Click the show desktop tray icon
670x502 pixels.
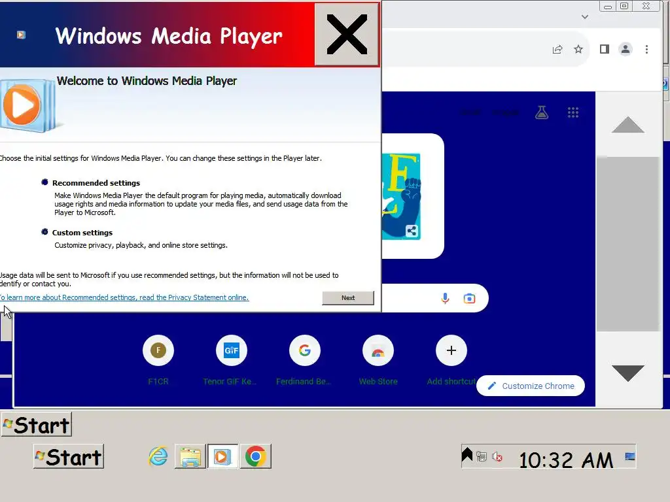(630, 456)
